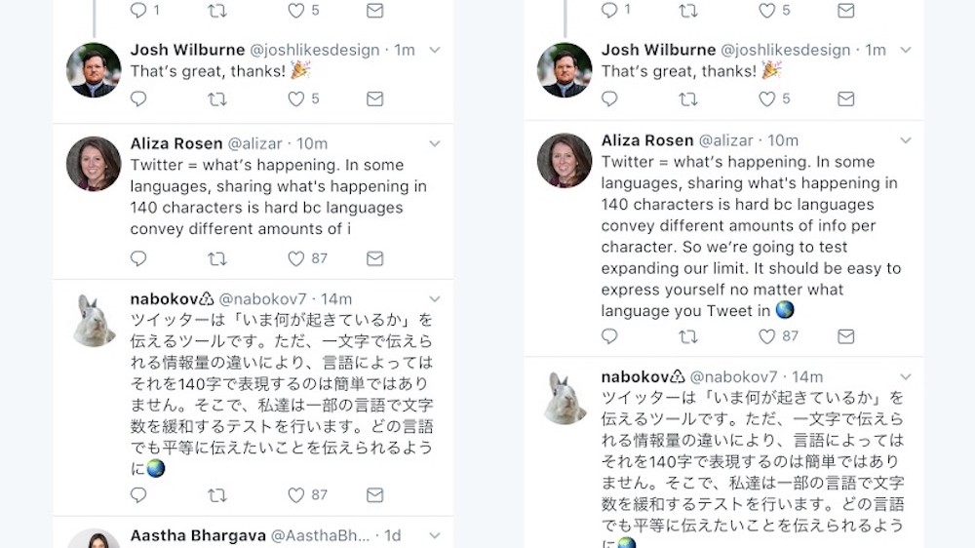Like Josh Wilburne's tweet in right feed
This screenshot has width=975, height=548.
tap(767, 99)
